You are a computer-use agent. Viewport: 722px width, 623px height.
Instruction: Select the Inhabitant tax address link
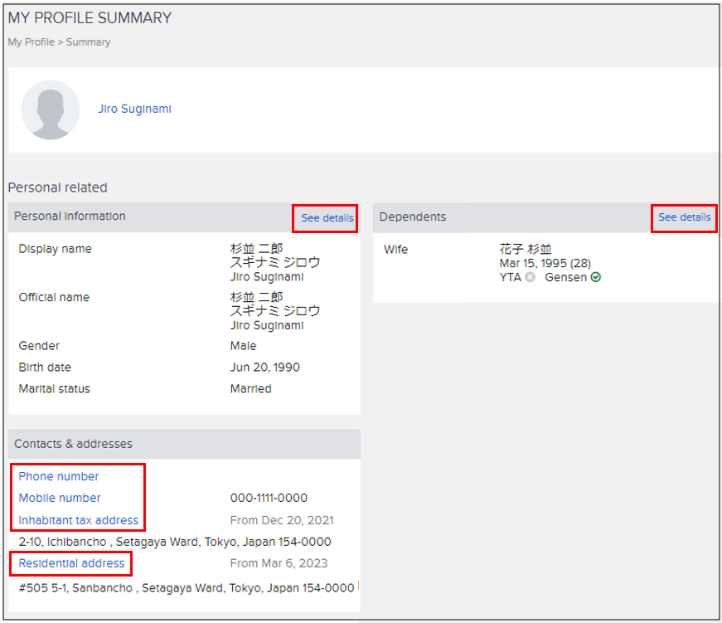pyautogui.click(x=77, y=520)
